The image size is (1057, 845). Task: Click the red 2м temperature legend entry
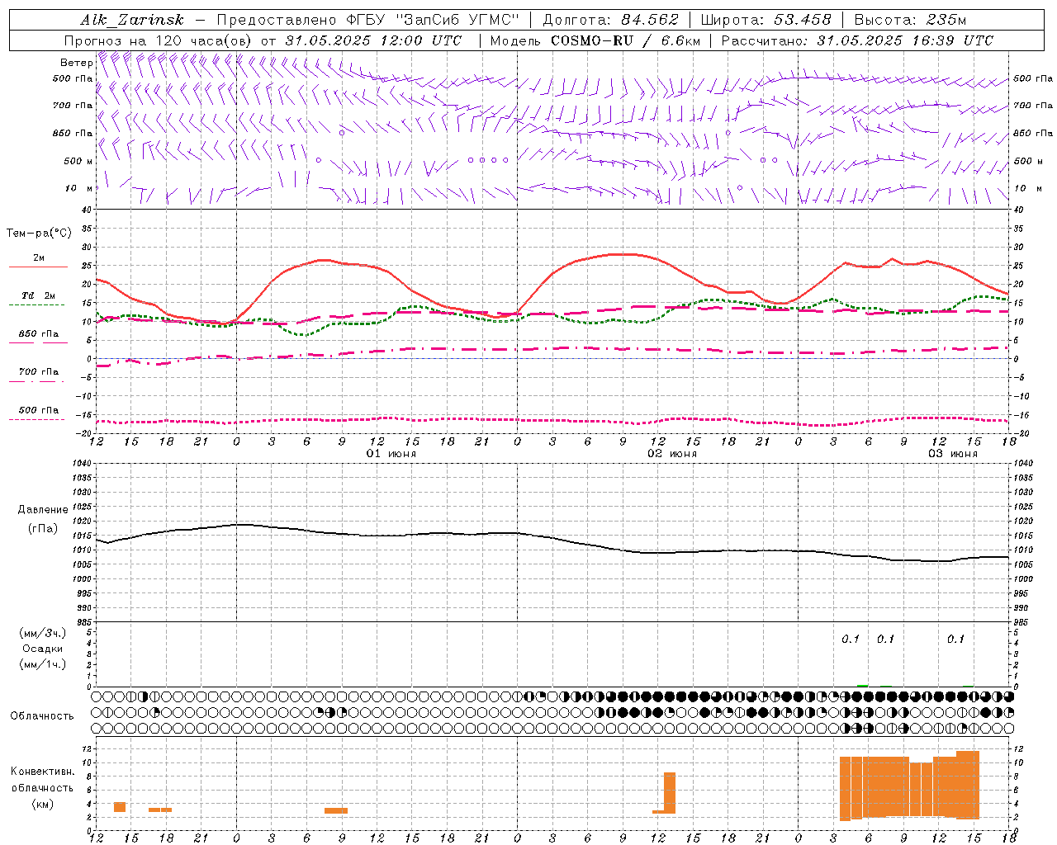[x=38, y=261]
